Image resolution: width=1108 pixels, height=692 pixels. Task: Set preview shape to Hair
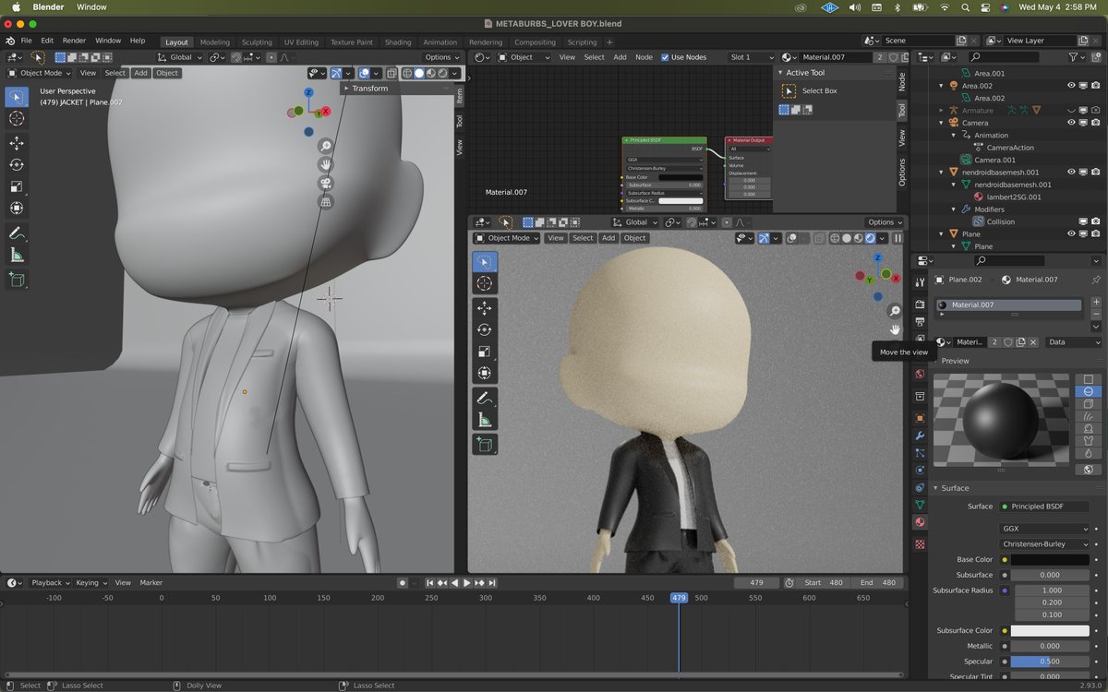click(x=1088, y=416)
